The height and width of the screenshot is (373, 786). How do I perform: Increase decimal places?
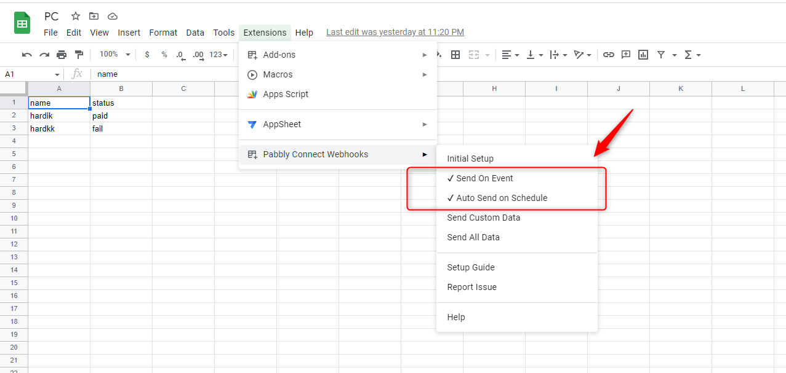tap(198, 55)
